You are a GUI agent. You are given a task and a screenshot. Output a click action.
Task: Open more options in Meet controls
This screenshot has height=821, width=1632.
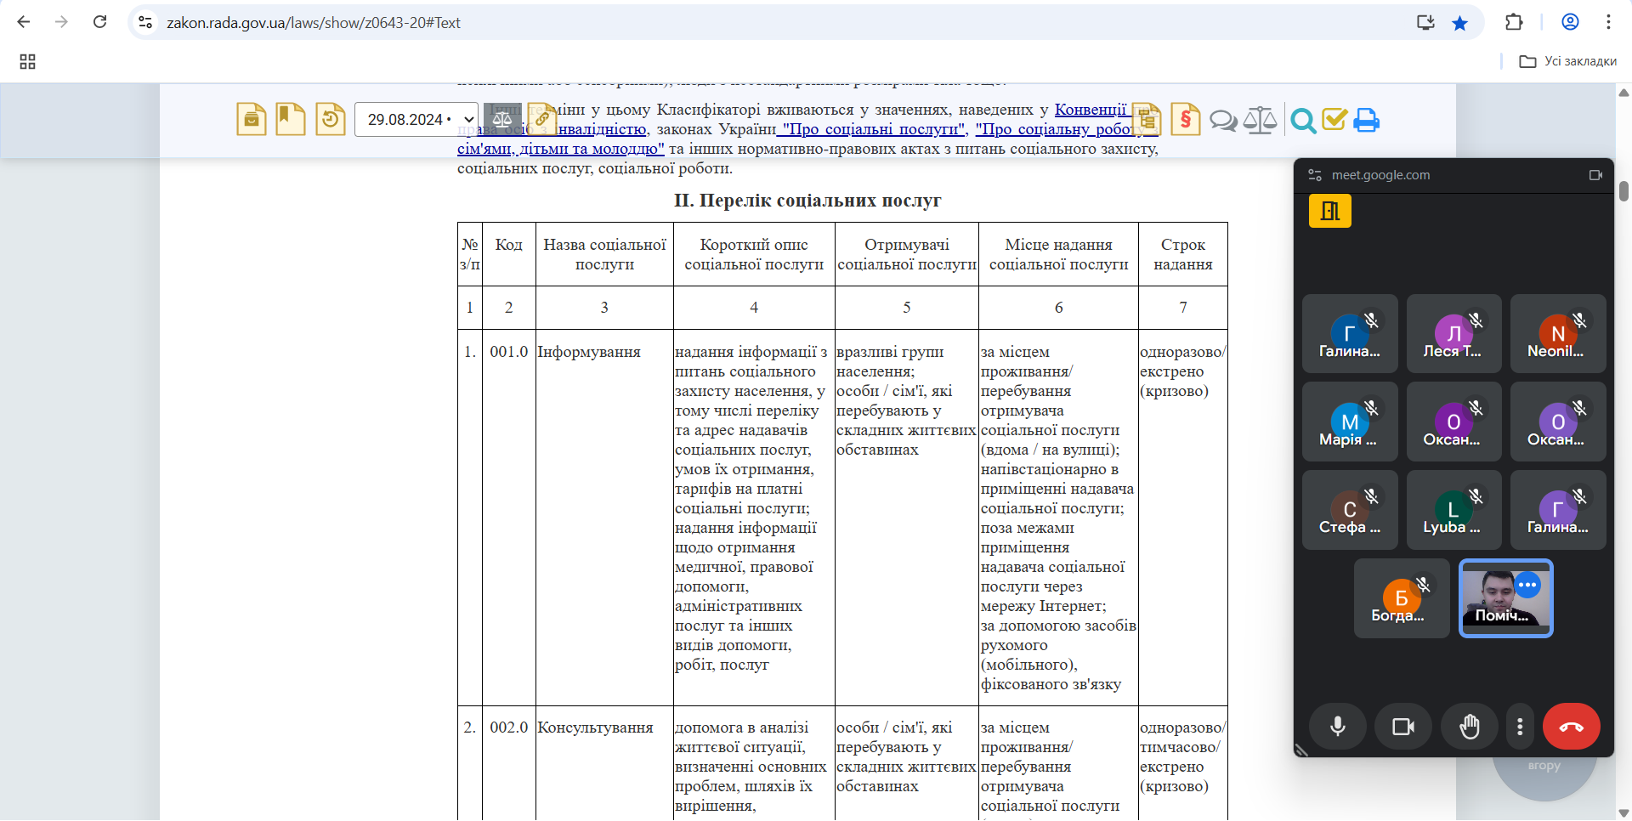[1520, 727]
